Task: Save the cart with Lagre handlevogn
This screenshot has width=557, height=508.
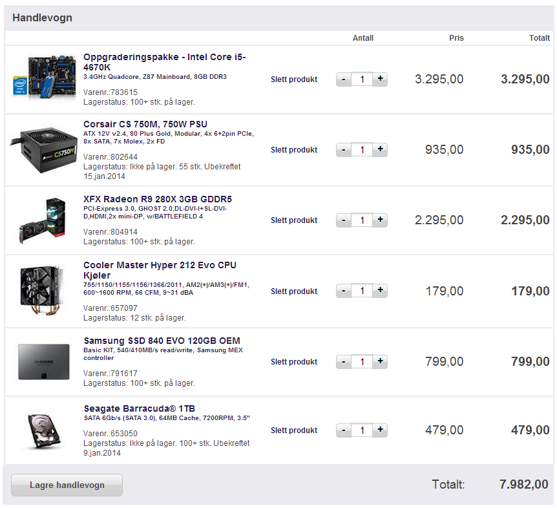Action: 67,485
